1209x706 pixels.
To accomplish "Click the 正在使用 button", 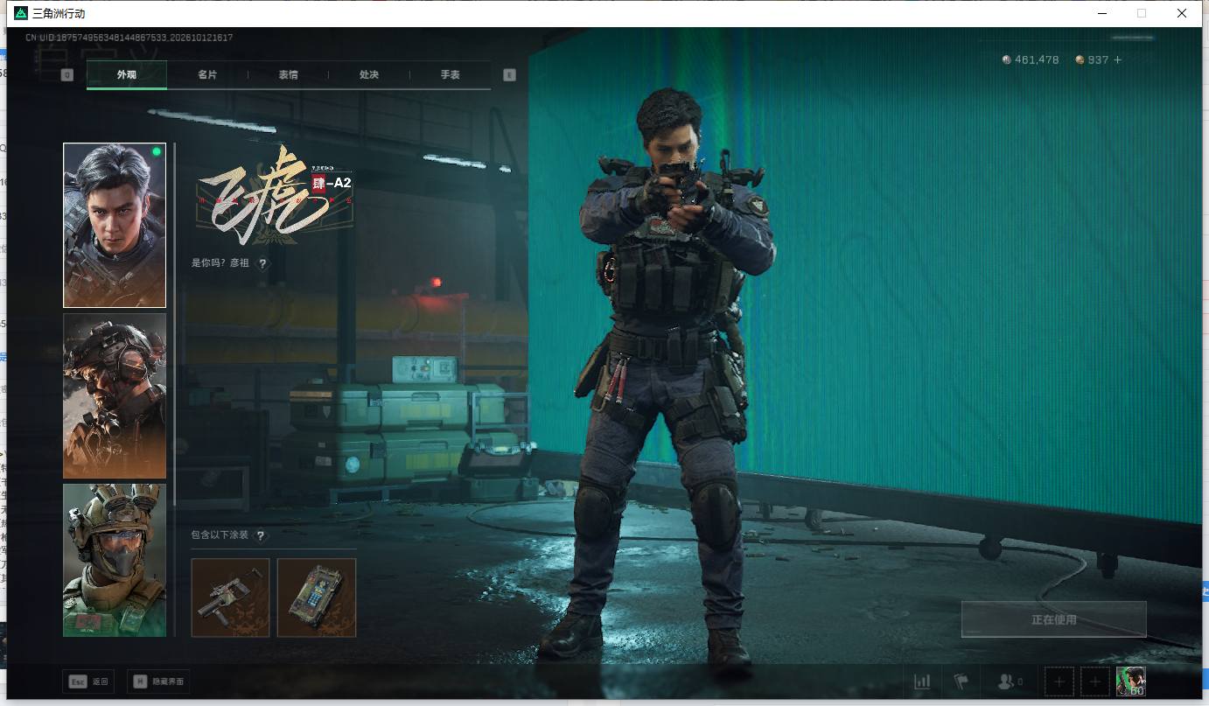I will (x=1054, y=619).
